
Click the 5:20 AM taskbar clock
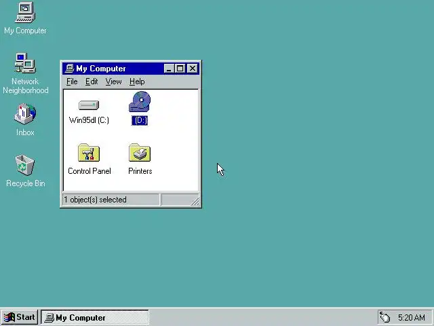point(412,317)
